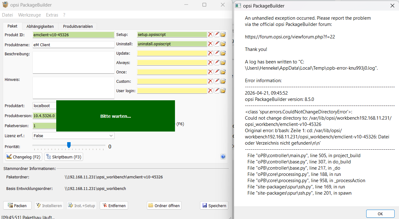Screen dimensions: 399x219
Task: Open the pencil editor for the Once script
Action: [x=217, y=72]
